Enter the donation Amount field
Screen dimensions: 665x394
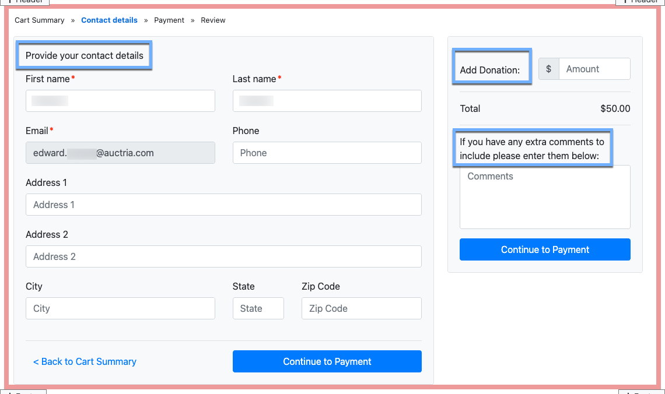(594, 69)
